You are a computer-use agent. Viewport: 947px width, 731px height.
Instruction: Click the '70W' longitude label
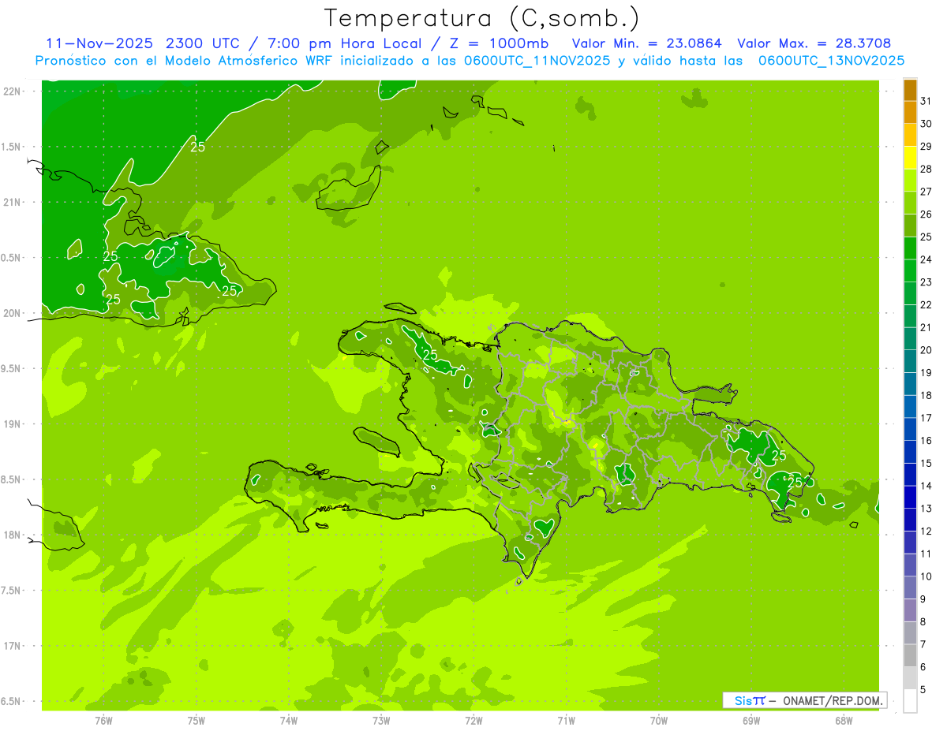[658, 720]
